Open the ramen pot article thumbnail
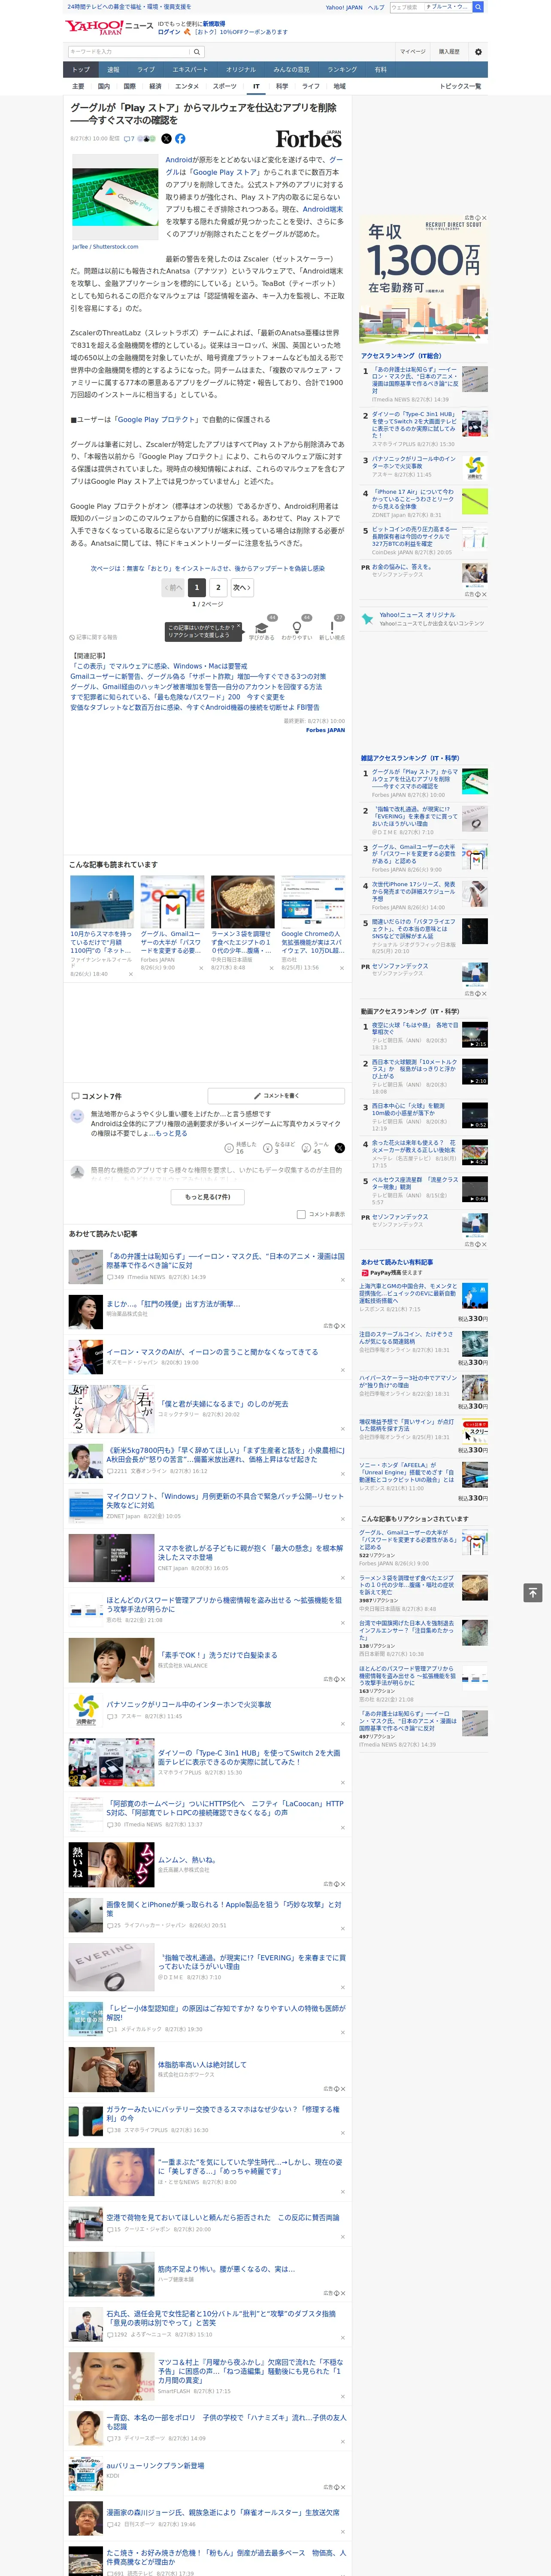Image resolution: width=551 pixels, height=2576 pixels. click(x=243, y=902)
